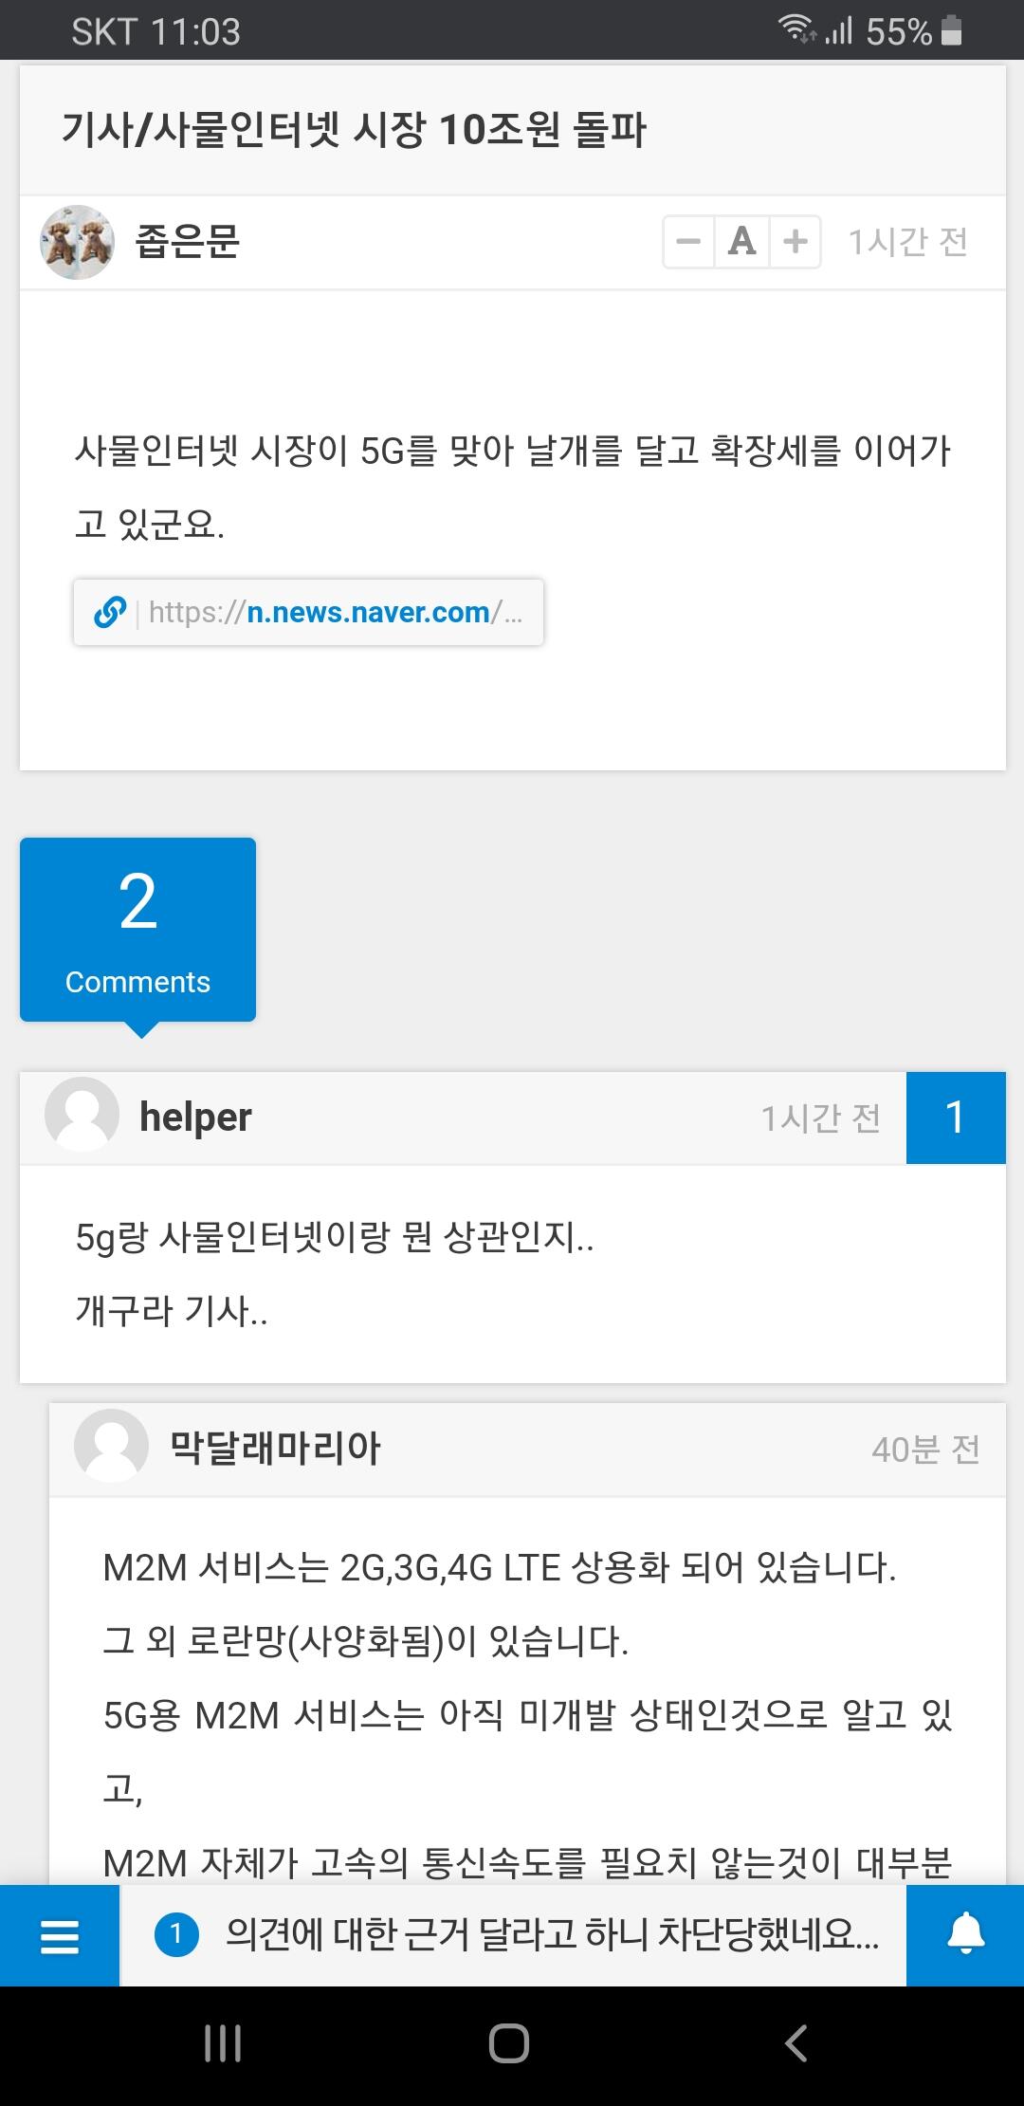Tap 막달래마리아 profile avatar
This screenshot has height=2106, width=1024.
pyautogui.click(x=111, y=1446)
